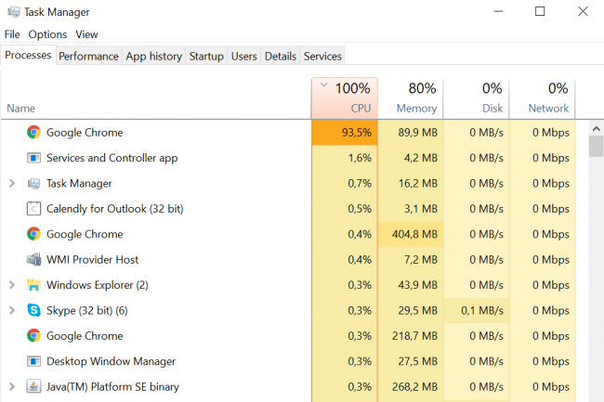
Task: Expand the Task Manager process group
Action: click(x=12, y=184)
